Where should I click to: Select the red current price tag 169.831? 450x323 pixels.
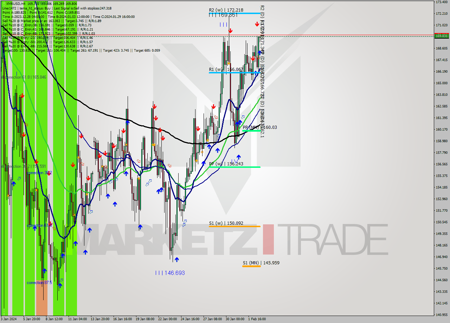(442, 36)
